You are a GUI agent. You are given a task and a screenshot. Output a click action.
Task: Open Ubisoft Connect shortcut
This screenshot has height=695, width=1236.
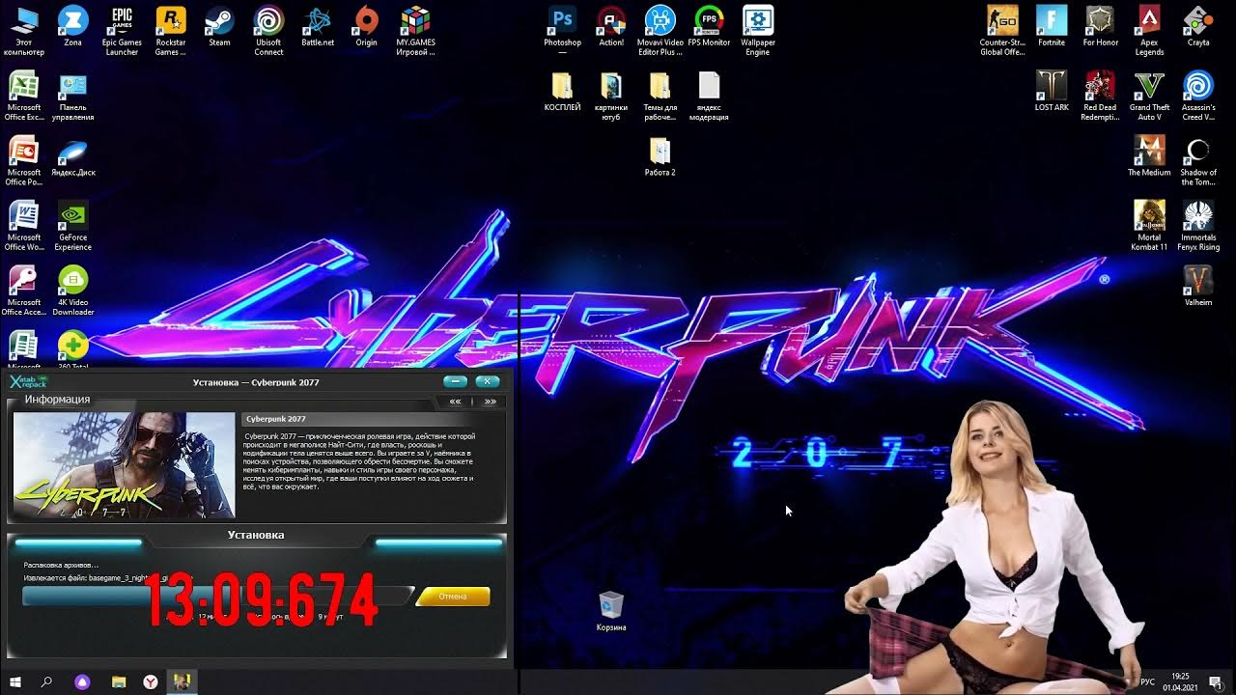coord(268,31)
